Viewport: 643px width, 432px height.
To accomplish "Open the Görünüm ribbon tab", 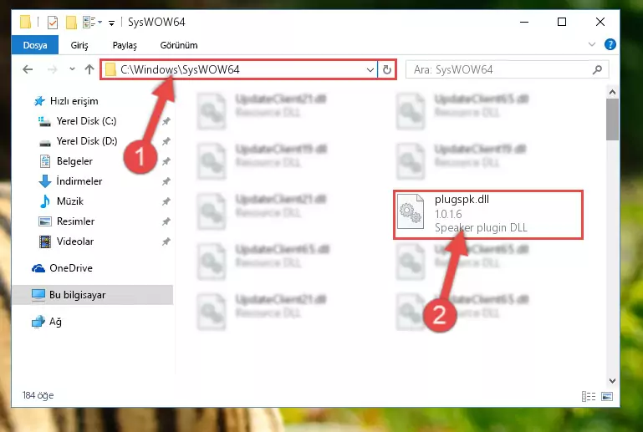I will (179, 45).
